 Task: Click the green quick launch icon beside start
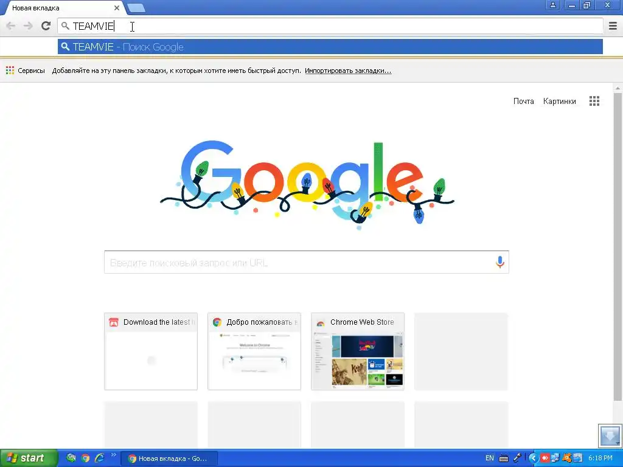(x=71, y=458)
